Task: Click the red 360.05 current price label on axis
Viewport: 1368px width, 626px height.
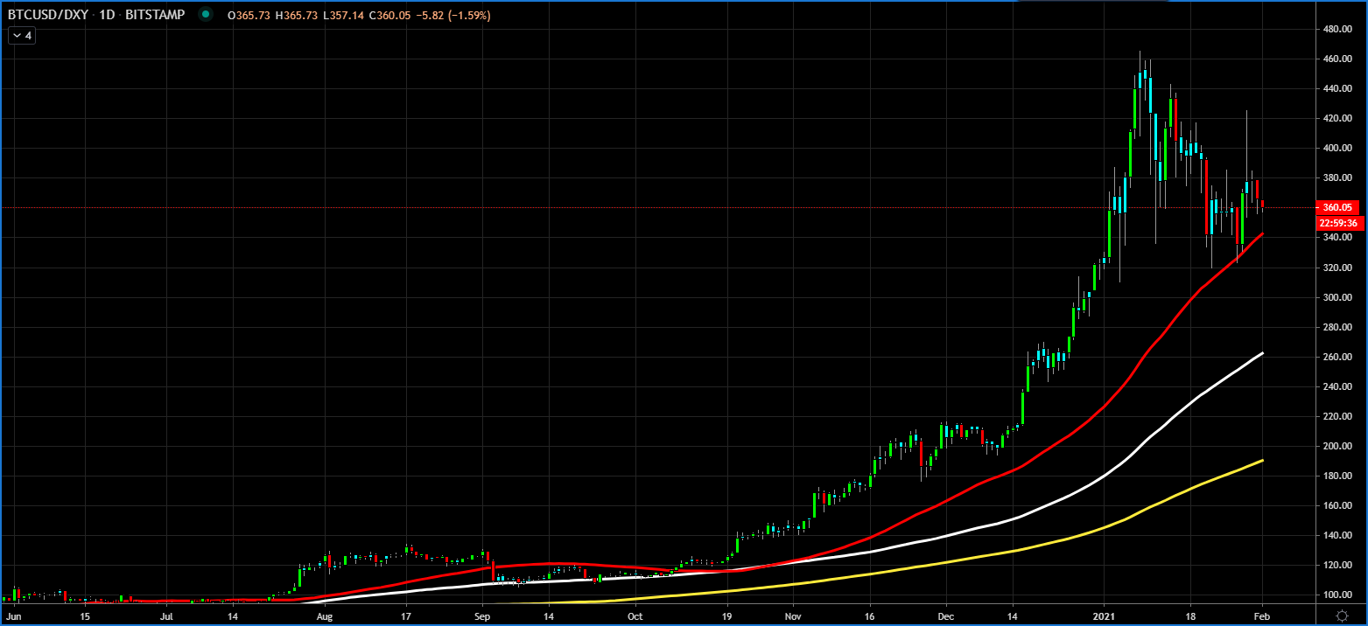Action: (x=1339, y=207)
